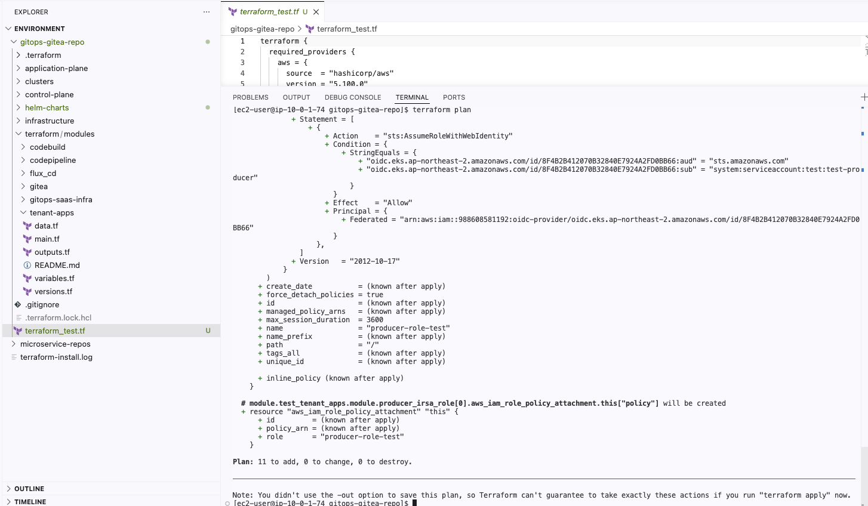Click the Terraform icon beside main.tf

tap(27, 239)
